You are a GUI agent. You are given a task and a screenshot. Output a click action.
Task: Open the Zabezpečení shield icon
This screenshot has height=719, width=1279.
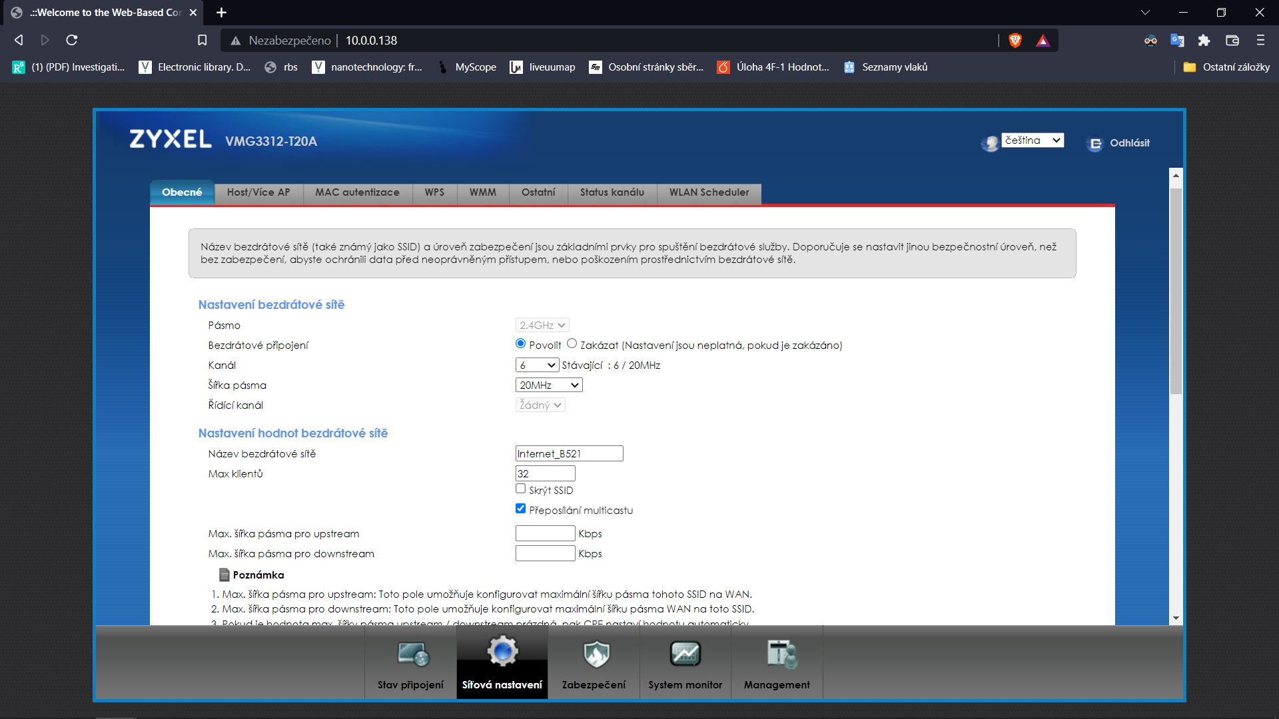pyautogui.click(x=596, y=654)
